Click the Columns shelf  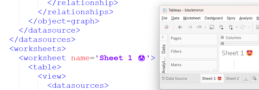pos(239,38)
